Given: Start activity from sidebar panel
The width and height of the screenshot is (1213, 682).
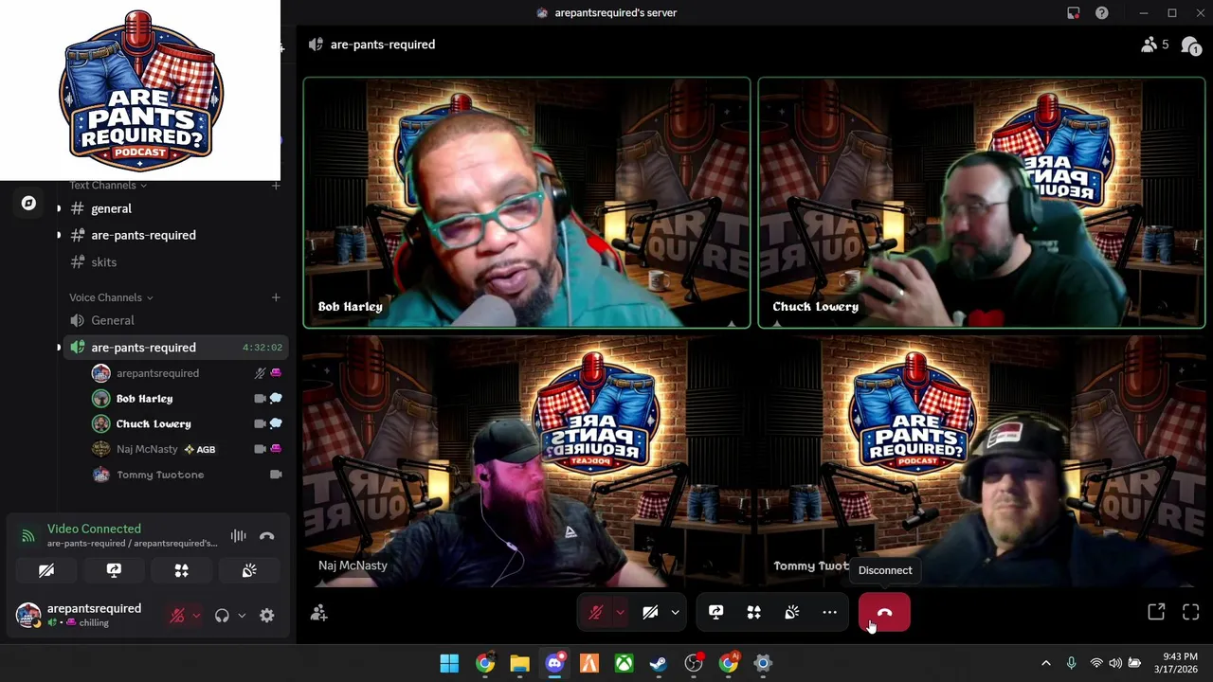Looking at the screenshot, I should 181,570.
